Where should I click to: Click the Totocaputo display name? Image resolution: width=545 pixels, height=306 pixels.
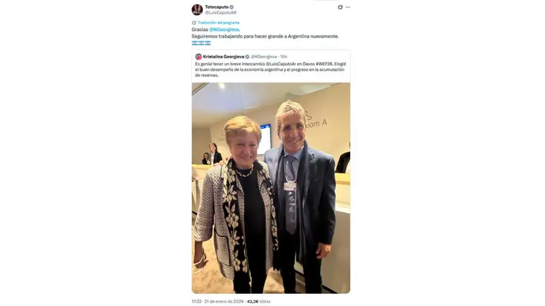click(x=217, y=7)
